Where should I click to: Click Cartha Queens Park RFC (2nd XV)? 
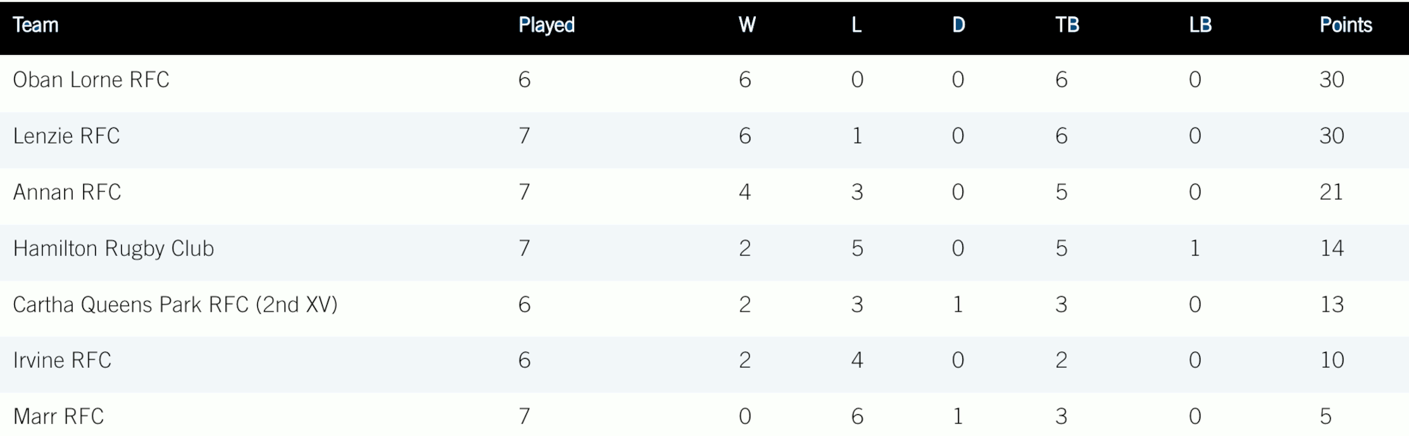(175, 304)
